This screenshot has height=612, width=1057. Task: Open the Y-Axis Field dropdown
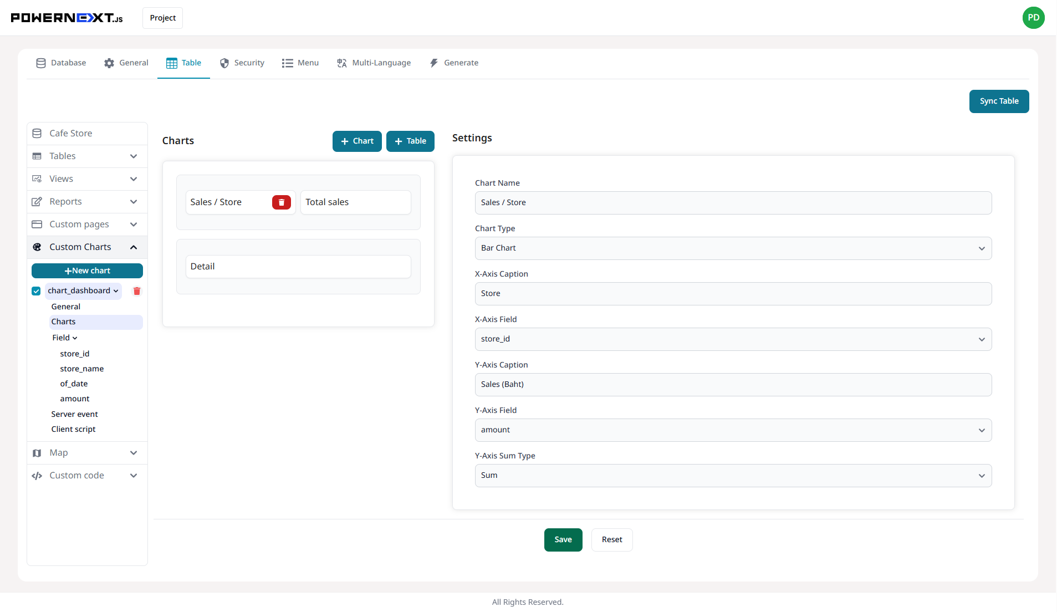coord(733,430)
